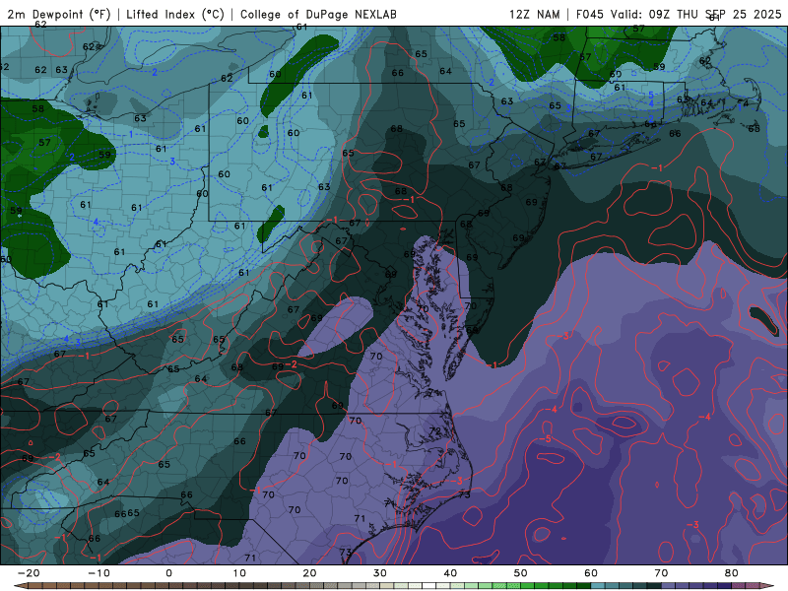Click the "F045" forecast hour label
The height and width of the screenshot is (591, 788).
tap(589, 15)
